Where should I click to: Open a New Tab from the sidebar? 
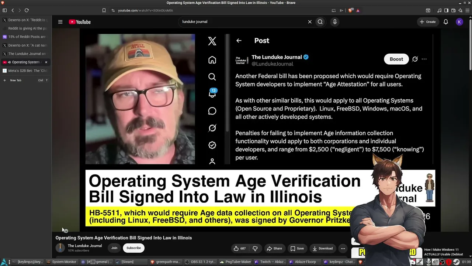pyautogui.click(x=25, y=80)
